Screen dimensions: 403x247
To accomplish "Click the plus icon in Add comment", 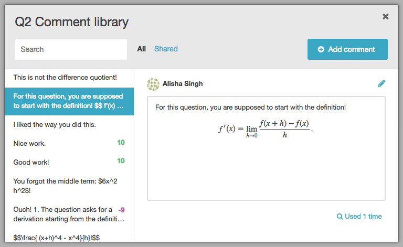I will tap(321, 49).
